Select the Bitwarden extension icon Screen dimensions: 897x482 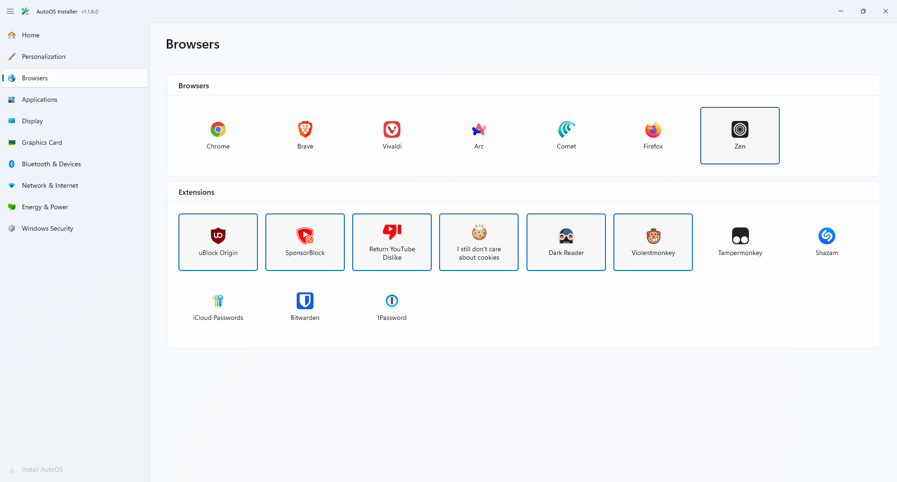(305, 301)
